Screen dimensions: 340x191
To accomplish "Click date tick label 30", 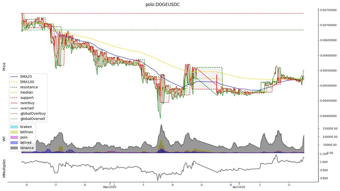I will [231, 185].
